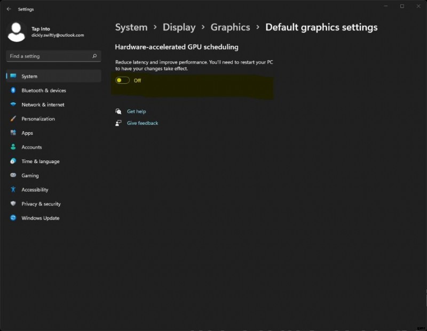Click the dickly.swiftly@outlook.com email address
This screenshot has height=331, width=427.
[58, 35]
